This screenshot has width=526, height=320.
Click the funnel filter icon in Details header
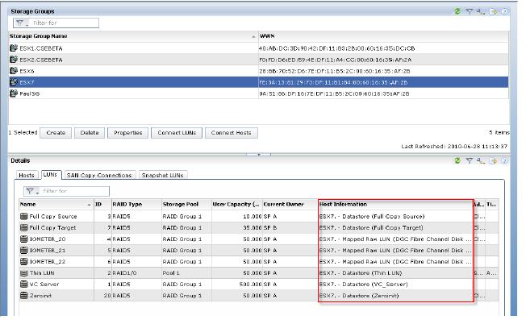click(469, 161)
